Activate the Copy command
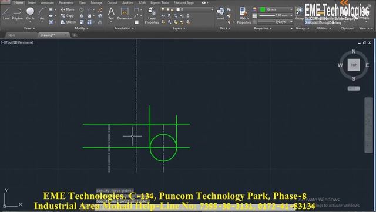Screen dimensions: 376x212 tap(68, 16)
